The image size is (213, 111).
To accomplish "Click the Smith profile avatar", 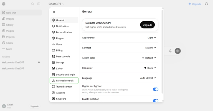I will click(4, 106).
